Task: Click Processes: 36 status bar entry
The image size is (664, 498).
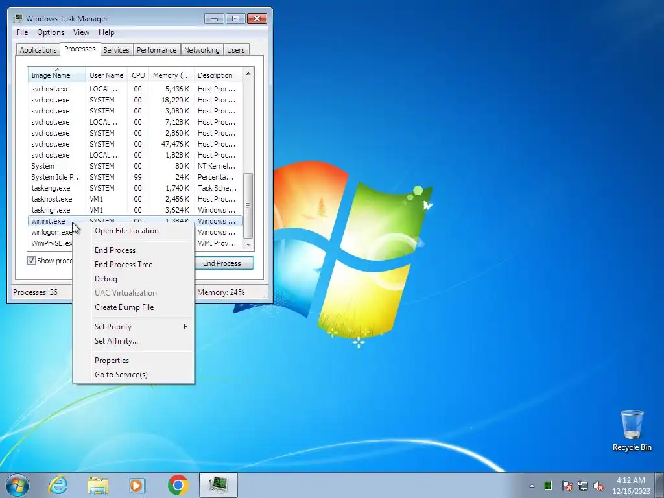Action: tap(35, 292)
